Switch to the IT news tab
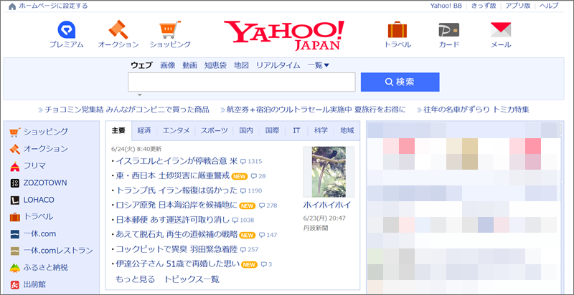This screenshot has height=295, width=574. [296, 130]
